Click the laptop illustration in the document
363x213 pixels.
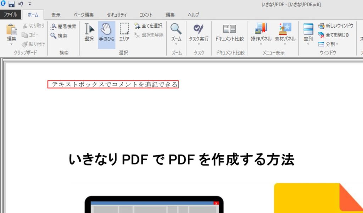point(154,204)
